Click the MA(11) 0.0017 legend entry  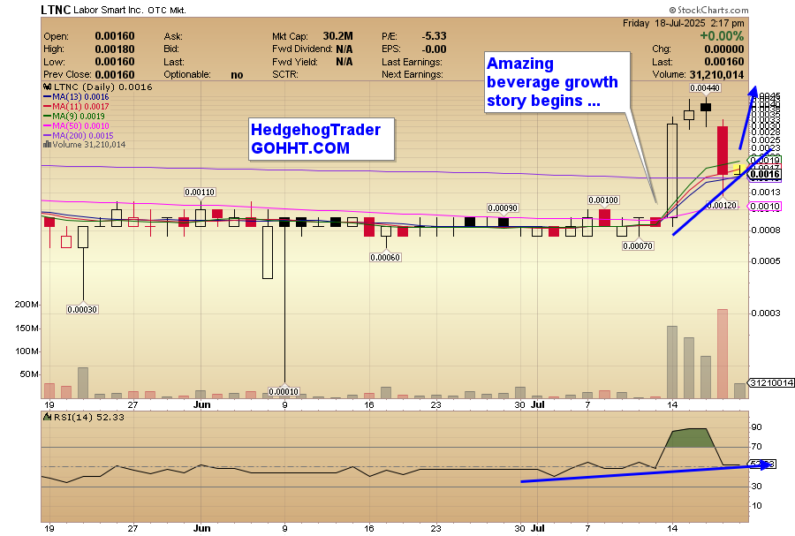click(77, 106)
